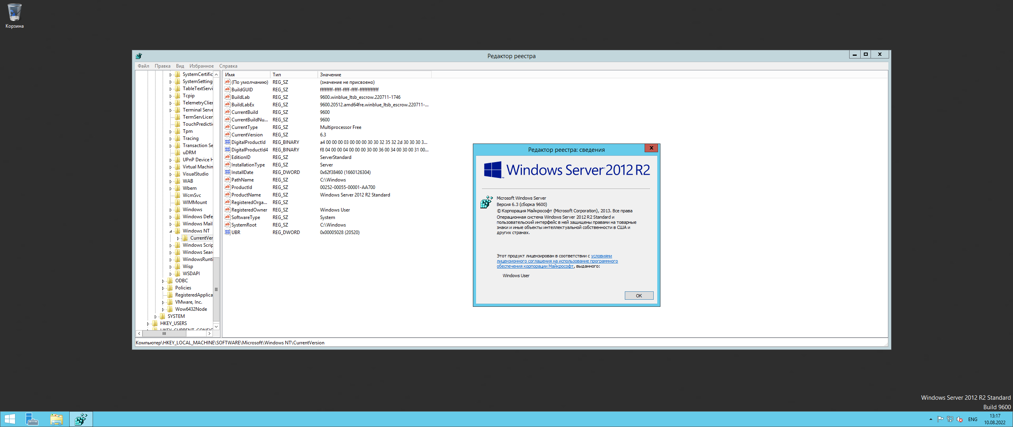Expand the CurrentVersion subkey arrow

tap(178, 238)
